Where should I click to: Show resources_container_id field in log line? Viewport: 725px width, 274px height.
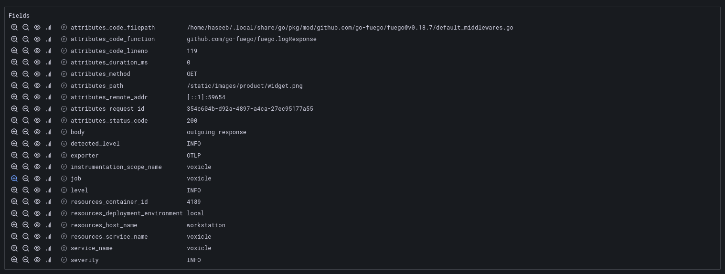[x=37, y=202]
